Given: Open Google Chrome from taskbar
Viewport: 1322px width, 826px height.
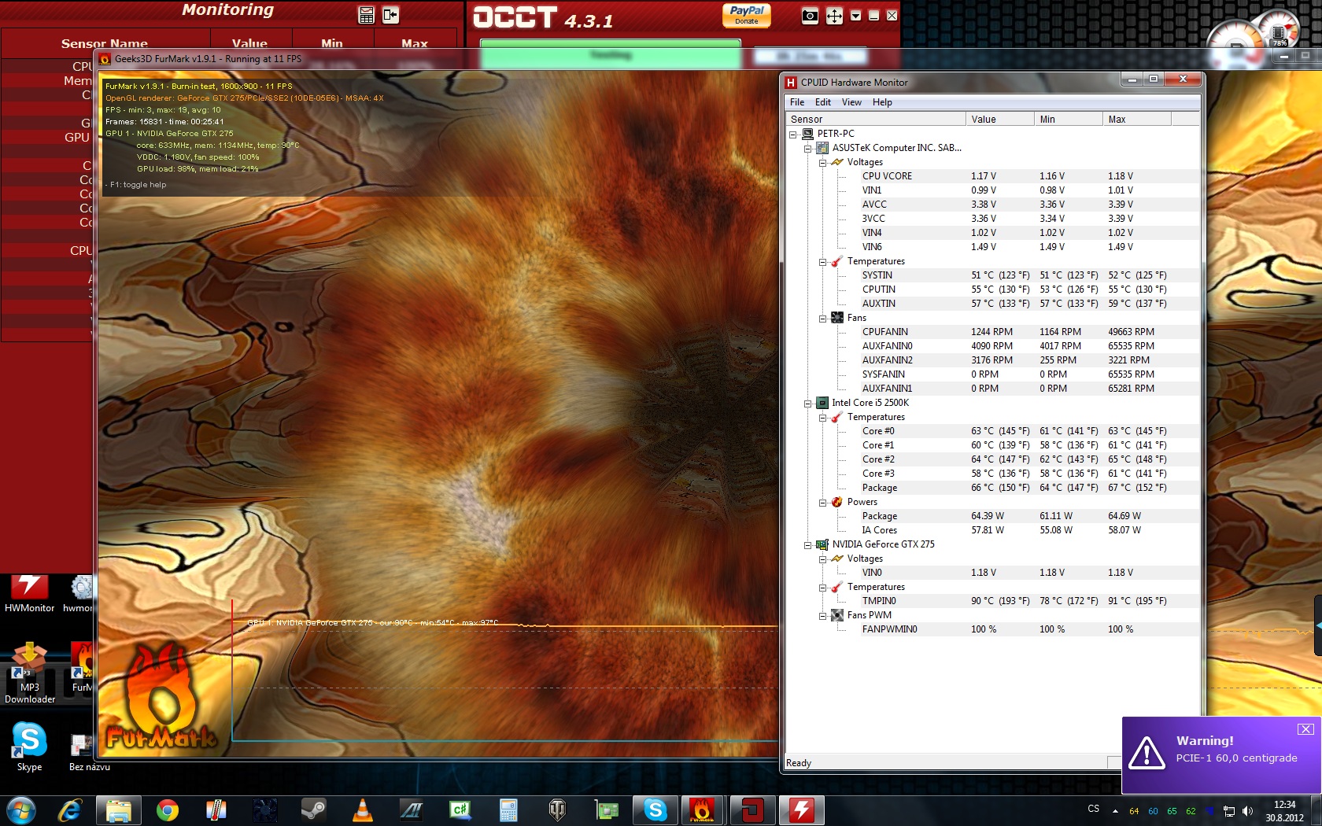Looking at the screenshot, I should [x=167, y=810].
